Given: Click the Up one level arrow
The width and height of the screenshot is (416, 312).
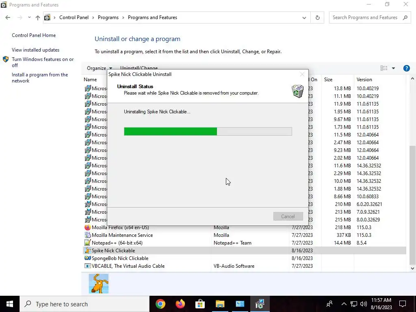Looking at the screenshot, I should coord(38,17).
